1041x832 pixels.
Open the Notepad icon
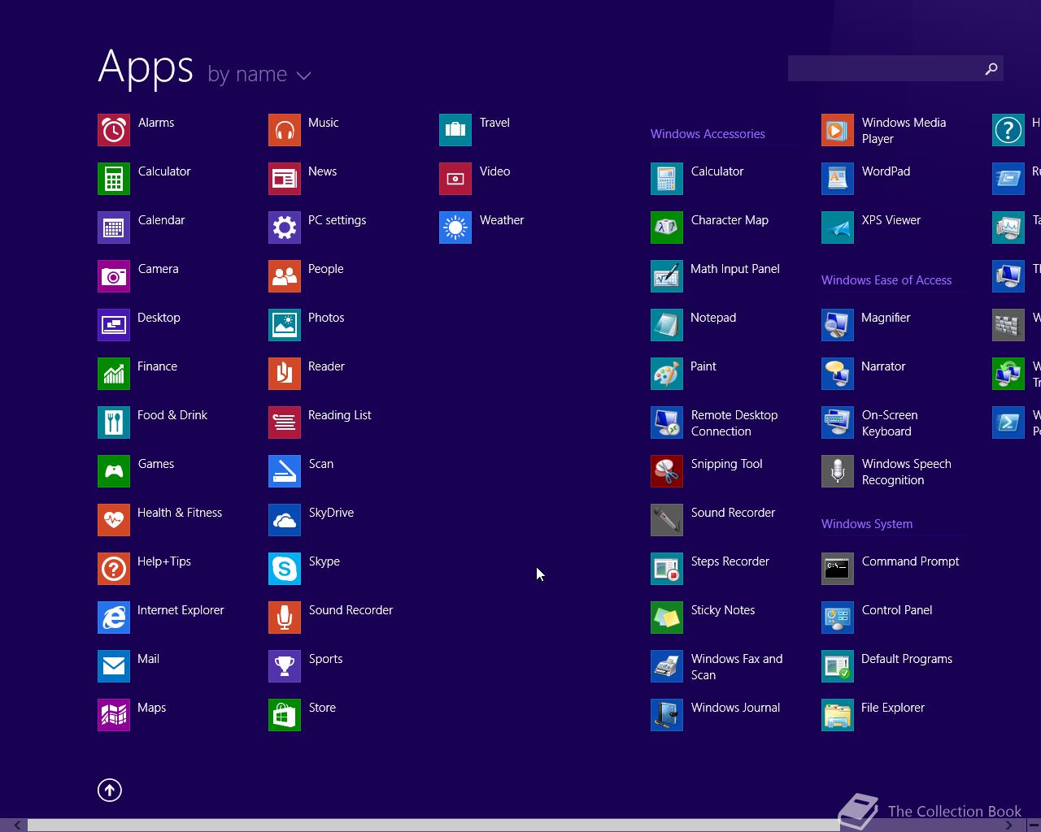pyautogui.click(x=667, y=325)
